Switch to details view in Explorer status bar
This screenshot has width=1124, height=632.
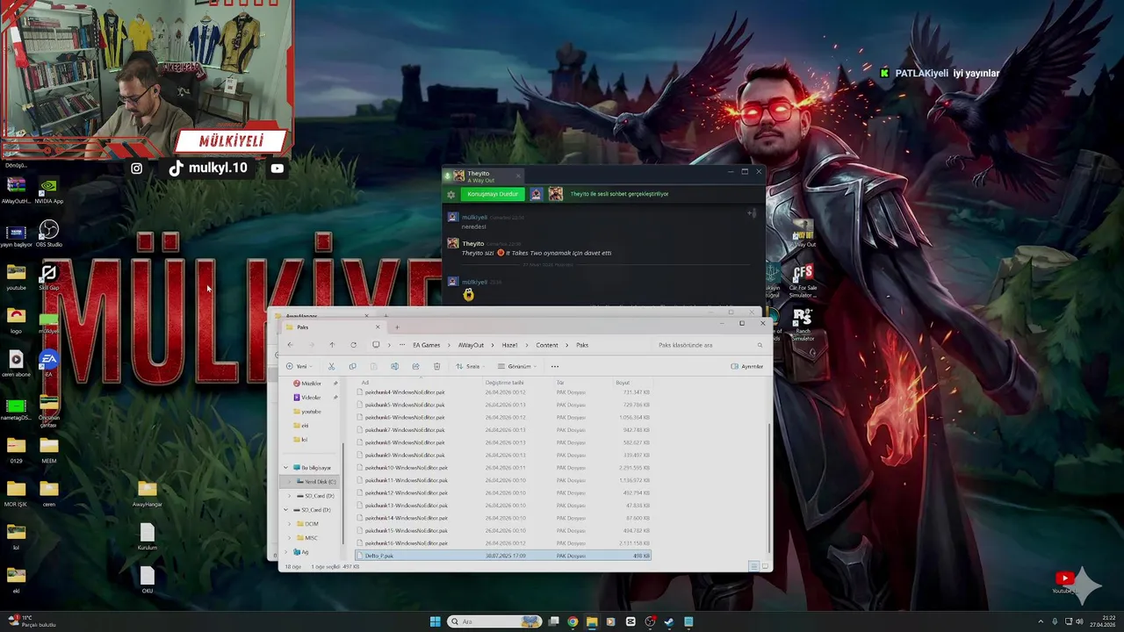point(753,567)
